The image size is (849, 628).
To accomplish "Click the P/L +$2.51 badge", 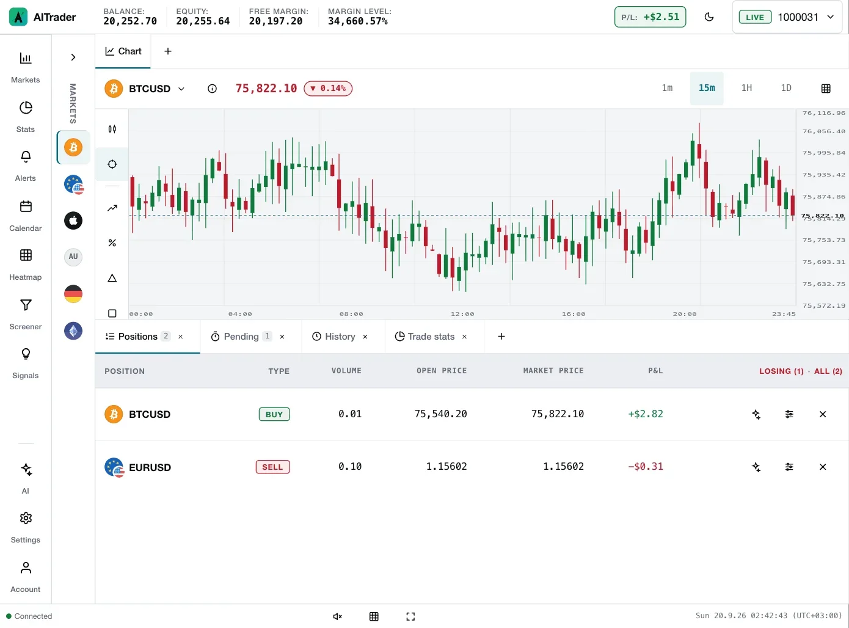I will [650, 17].
